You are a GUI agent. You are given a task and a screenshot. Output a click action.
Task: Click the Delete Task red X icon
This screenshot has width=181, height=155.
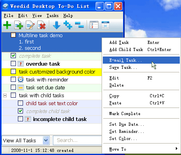coord(42,25)
